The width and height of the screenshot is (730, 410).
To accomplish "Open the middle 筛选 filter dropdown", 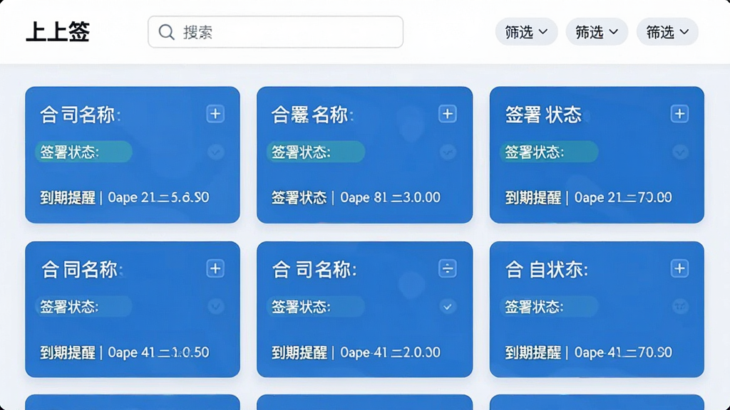I will (x=597, y=31).
